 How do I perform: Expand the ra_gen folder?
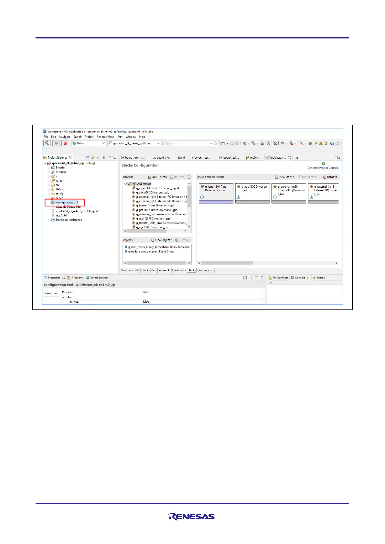pos(49,181)
